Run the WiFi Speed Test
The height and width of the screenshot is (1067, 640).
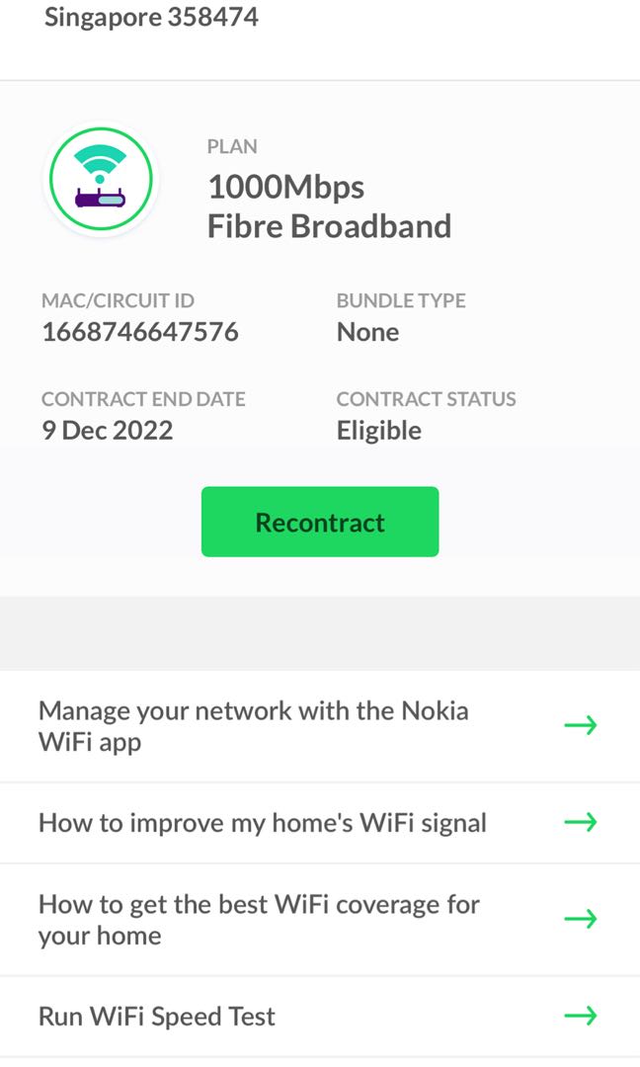[x=156, y=1016]
